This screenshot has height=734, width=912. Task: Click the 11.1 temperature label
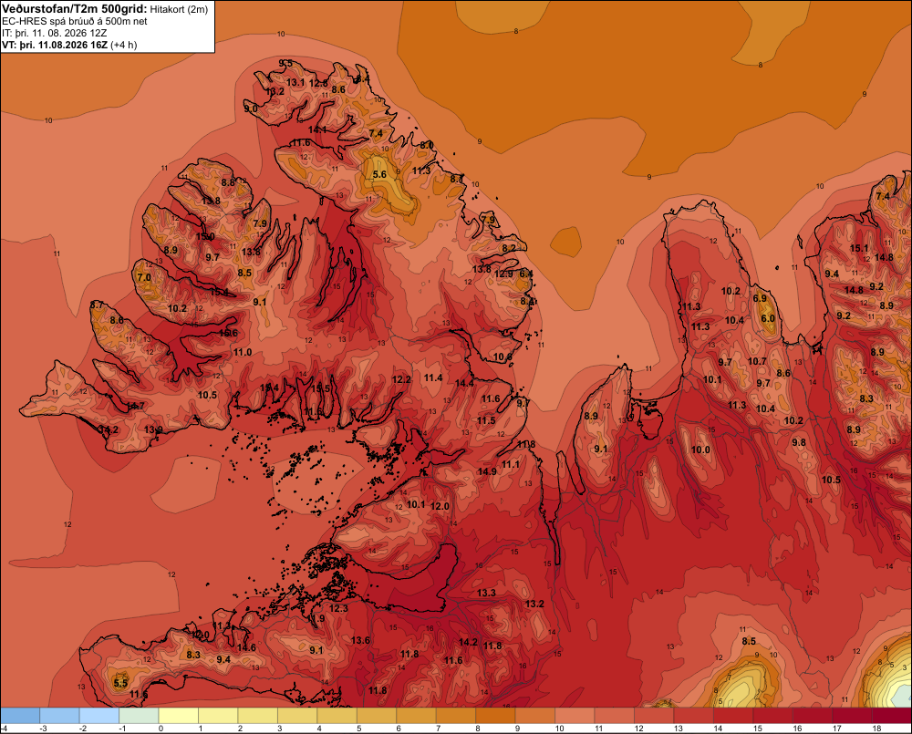pyautogui.click(x=511, y=464)
